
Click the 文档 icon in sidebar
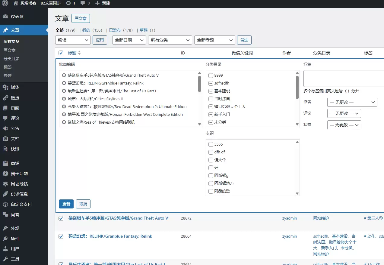[x=5, y=139]
